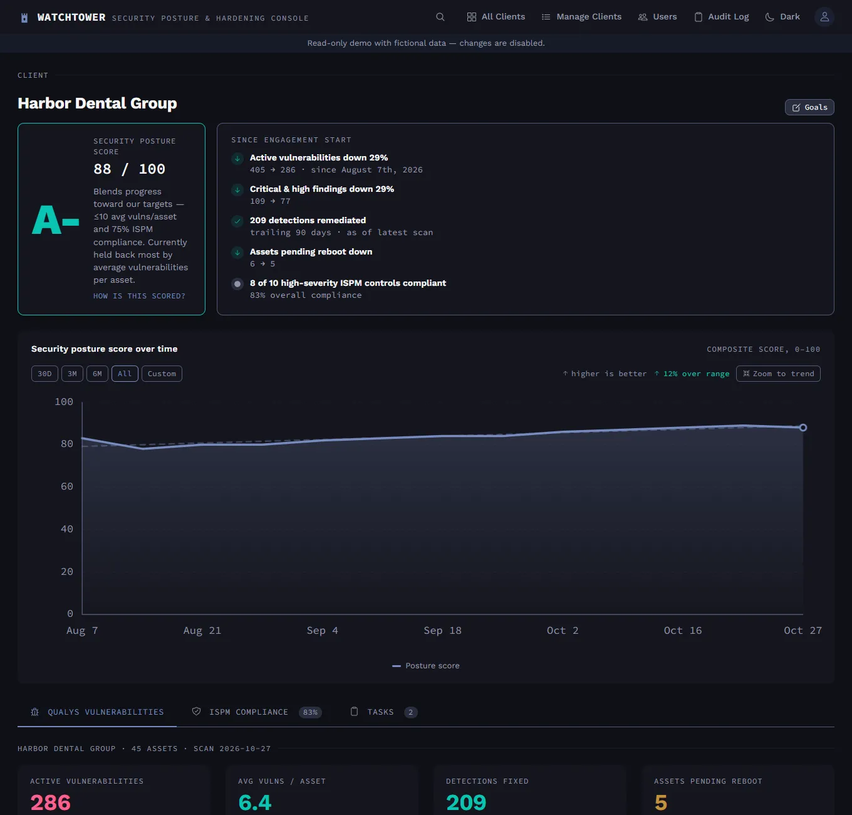Click the Watchtower castle logo icon
This screenshot has height=815, width=852.
(x=24, y=18)
